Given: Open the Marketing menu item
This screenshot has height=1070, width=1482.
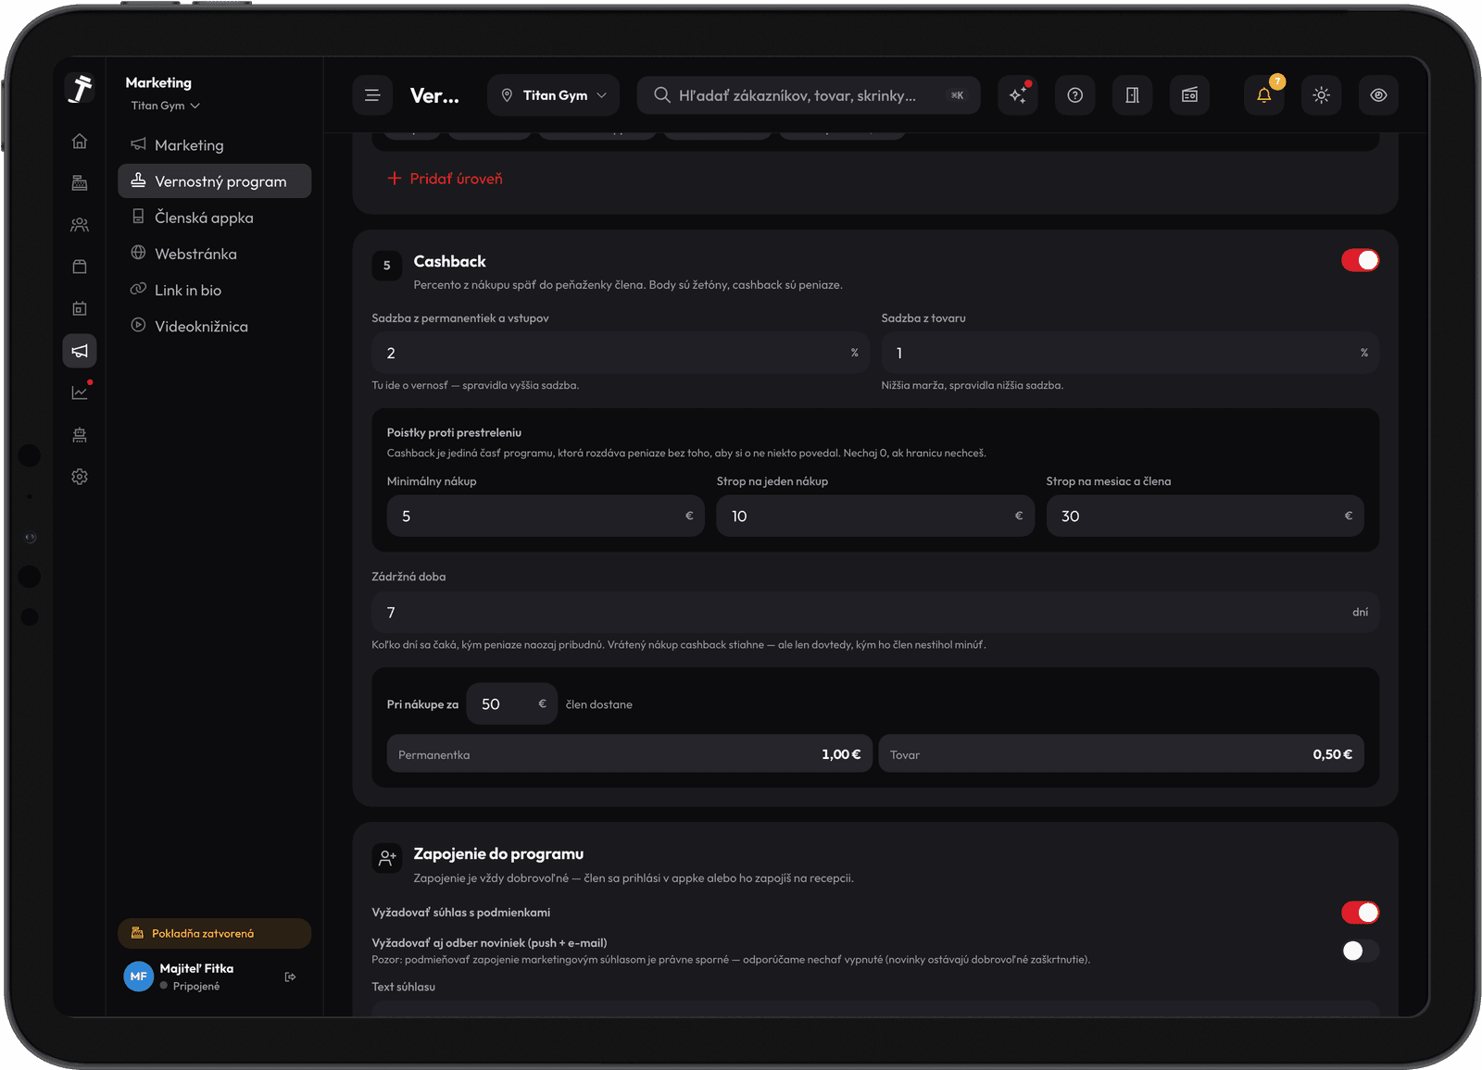Looking at the screenshot, I should (x=214, y=144).
